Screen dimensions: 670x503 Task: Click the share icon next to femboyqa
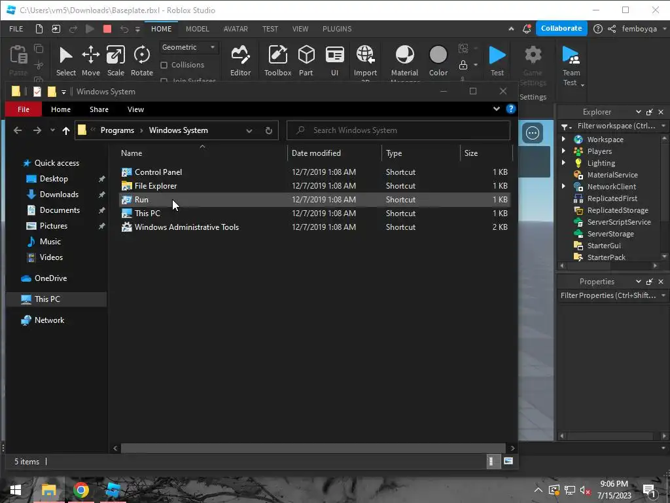612,29
